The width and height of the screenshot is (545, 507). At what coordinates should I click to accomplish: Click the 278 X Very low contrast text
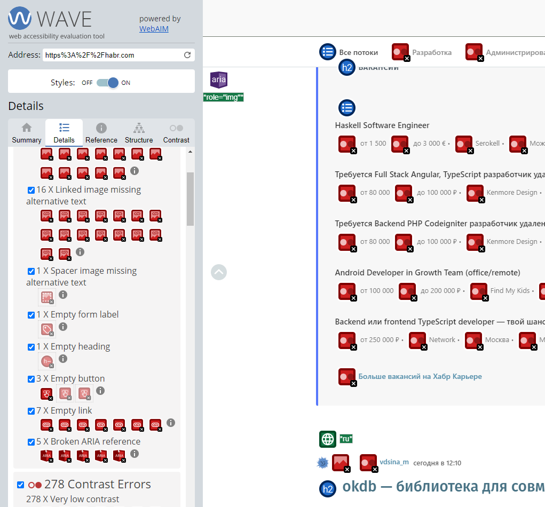(x=73, y=499)
